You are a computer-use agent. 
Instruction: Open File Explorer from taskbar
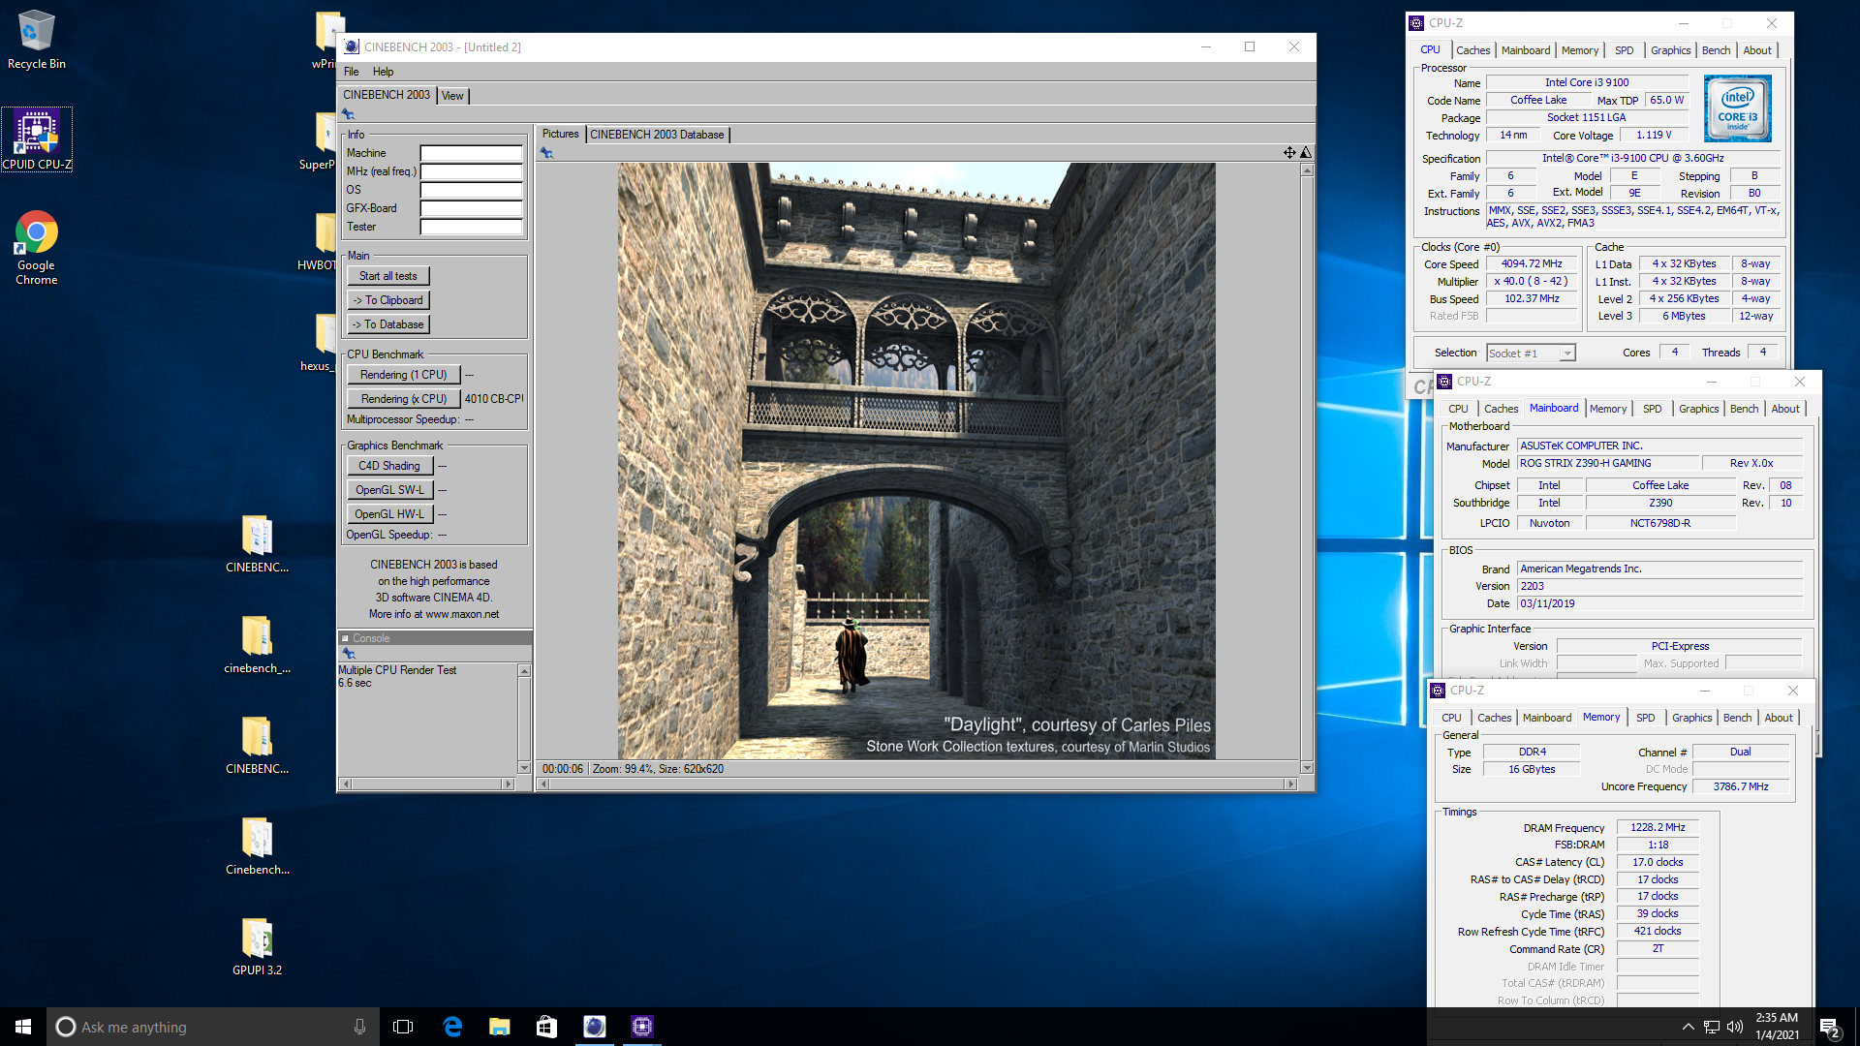pos(500,1027)
